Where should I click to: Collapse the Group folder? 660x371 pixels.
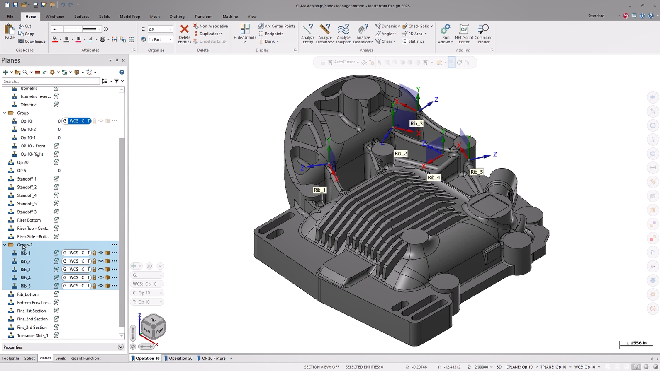[x=5, y=113]
